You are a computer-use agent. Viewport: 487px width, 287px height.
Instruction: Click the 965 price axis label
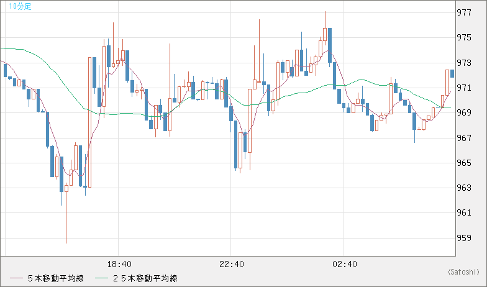point(464,163)
